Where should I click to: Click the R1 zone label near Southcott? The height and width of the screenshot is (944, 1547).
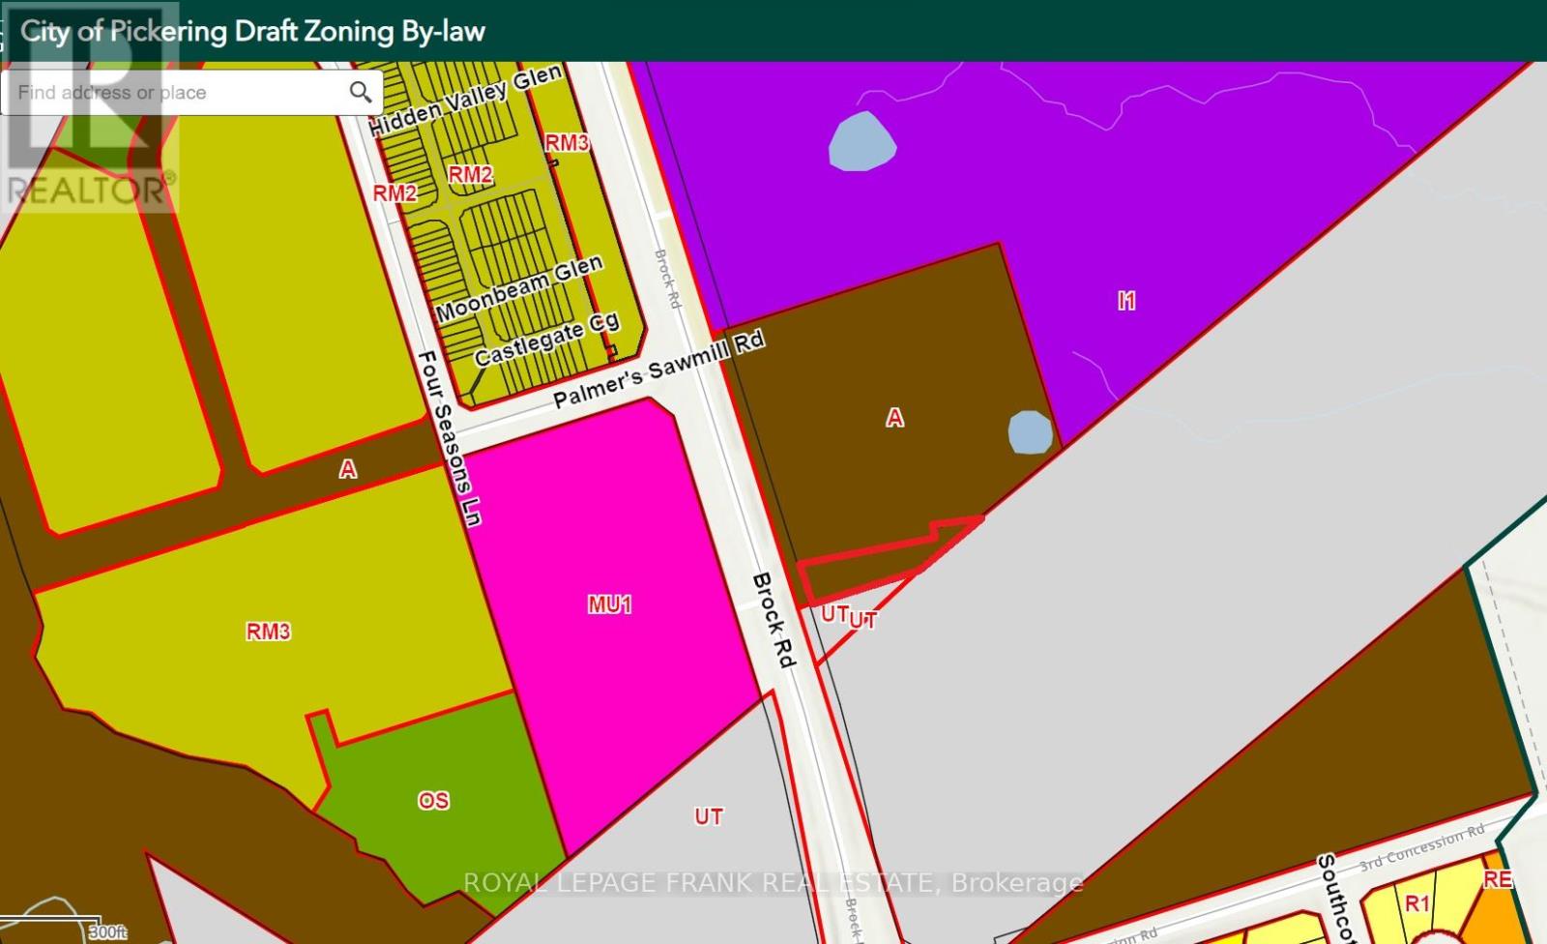[x=1416, y=903]
